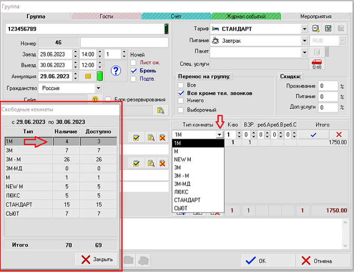
Task: Click the green status indicator beside the ticket icon
Action: point(99,76)
